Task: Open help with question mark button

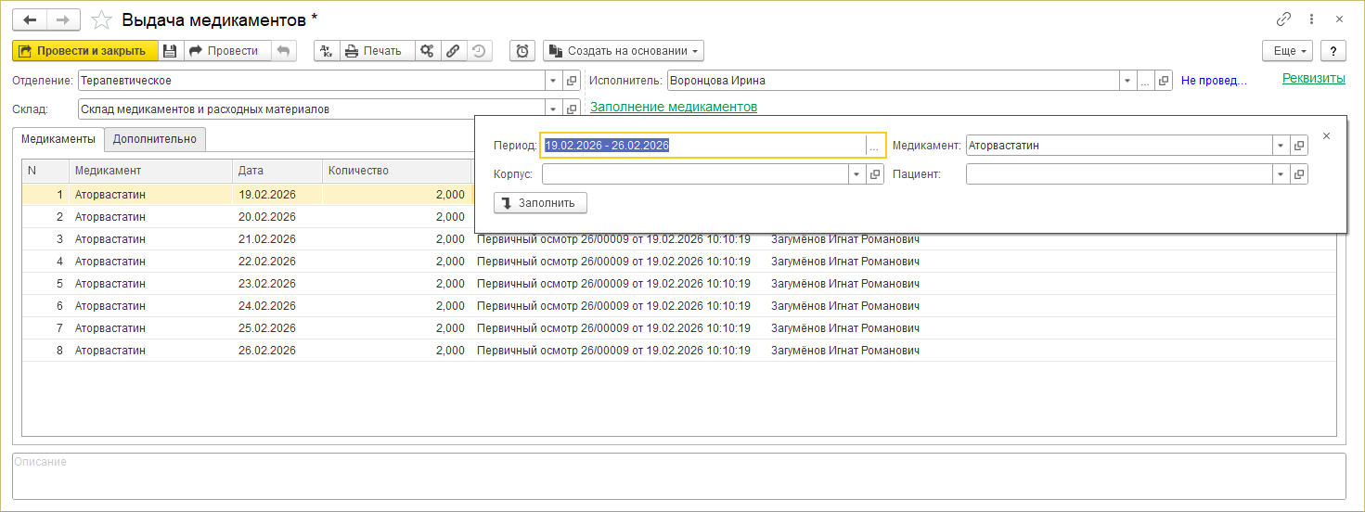Action: [1333, 51]
